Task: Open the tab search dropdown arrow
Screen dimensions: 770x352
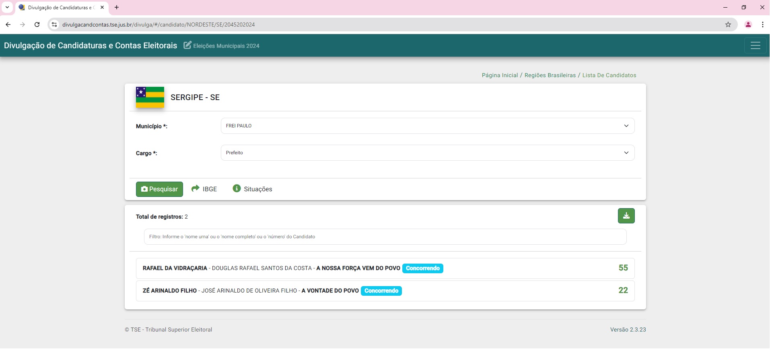Action: (7, 7)
